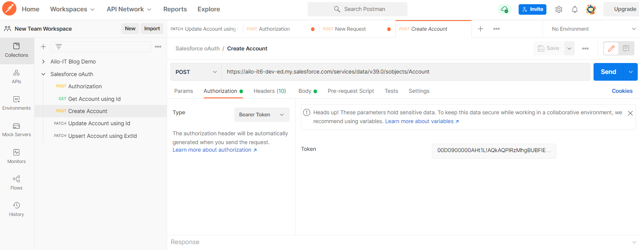Open Get Account using Id request
Screen dimensions: 639x250
coord(101,99)
